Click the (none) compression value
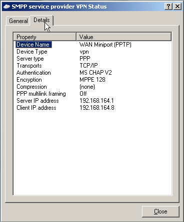The width and height of the screenshot is (184, 222). coord(87,87)
